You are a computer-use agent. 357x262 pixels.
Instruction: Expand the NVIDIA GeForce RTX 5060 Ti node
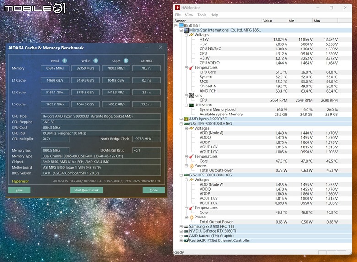pyautogui.click(x=181, y=231)
